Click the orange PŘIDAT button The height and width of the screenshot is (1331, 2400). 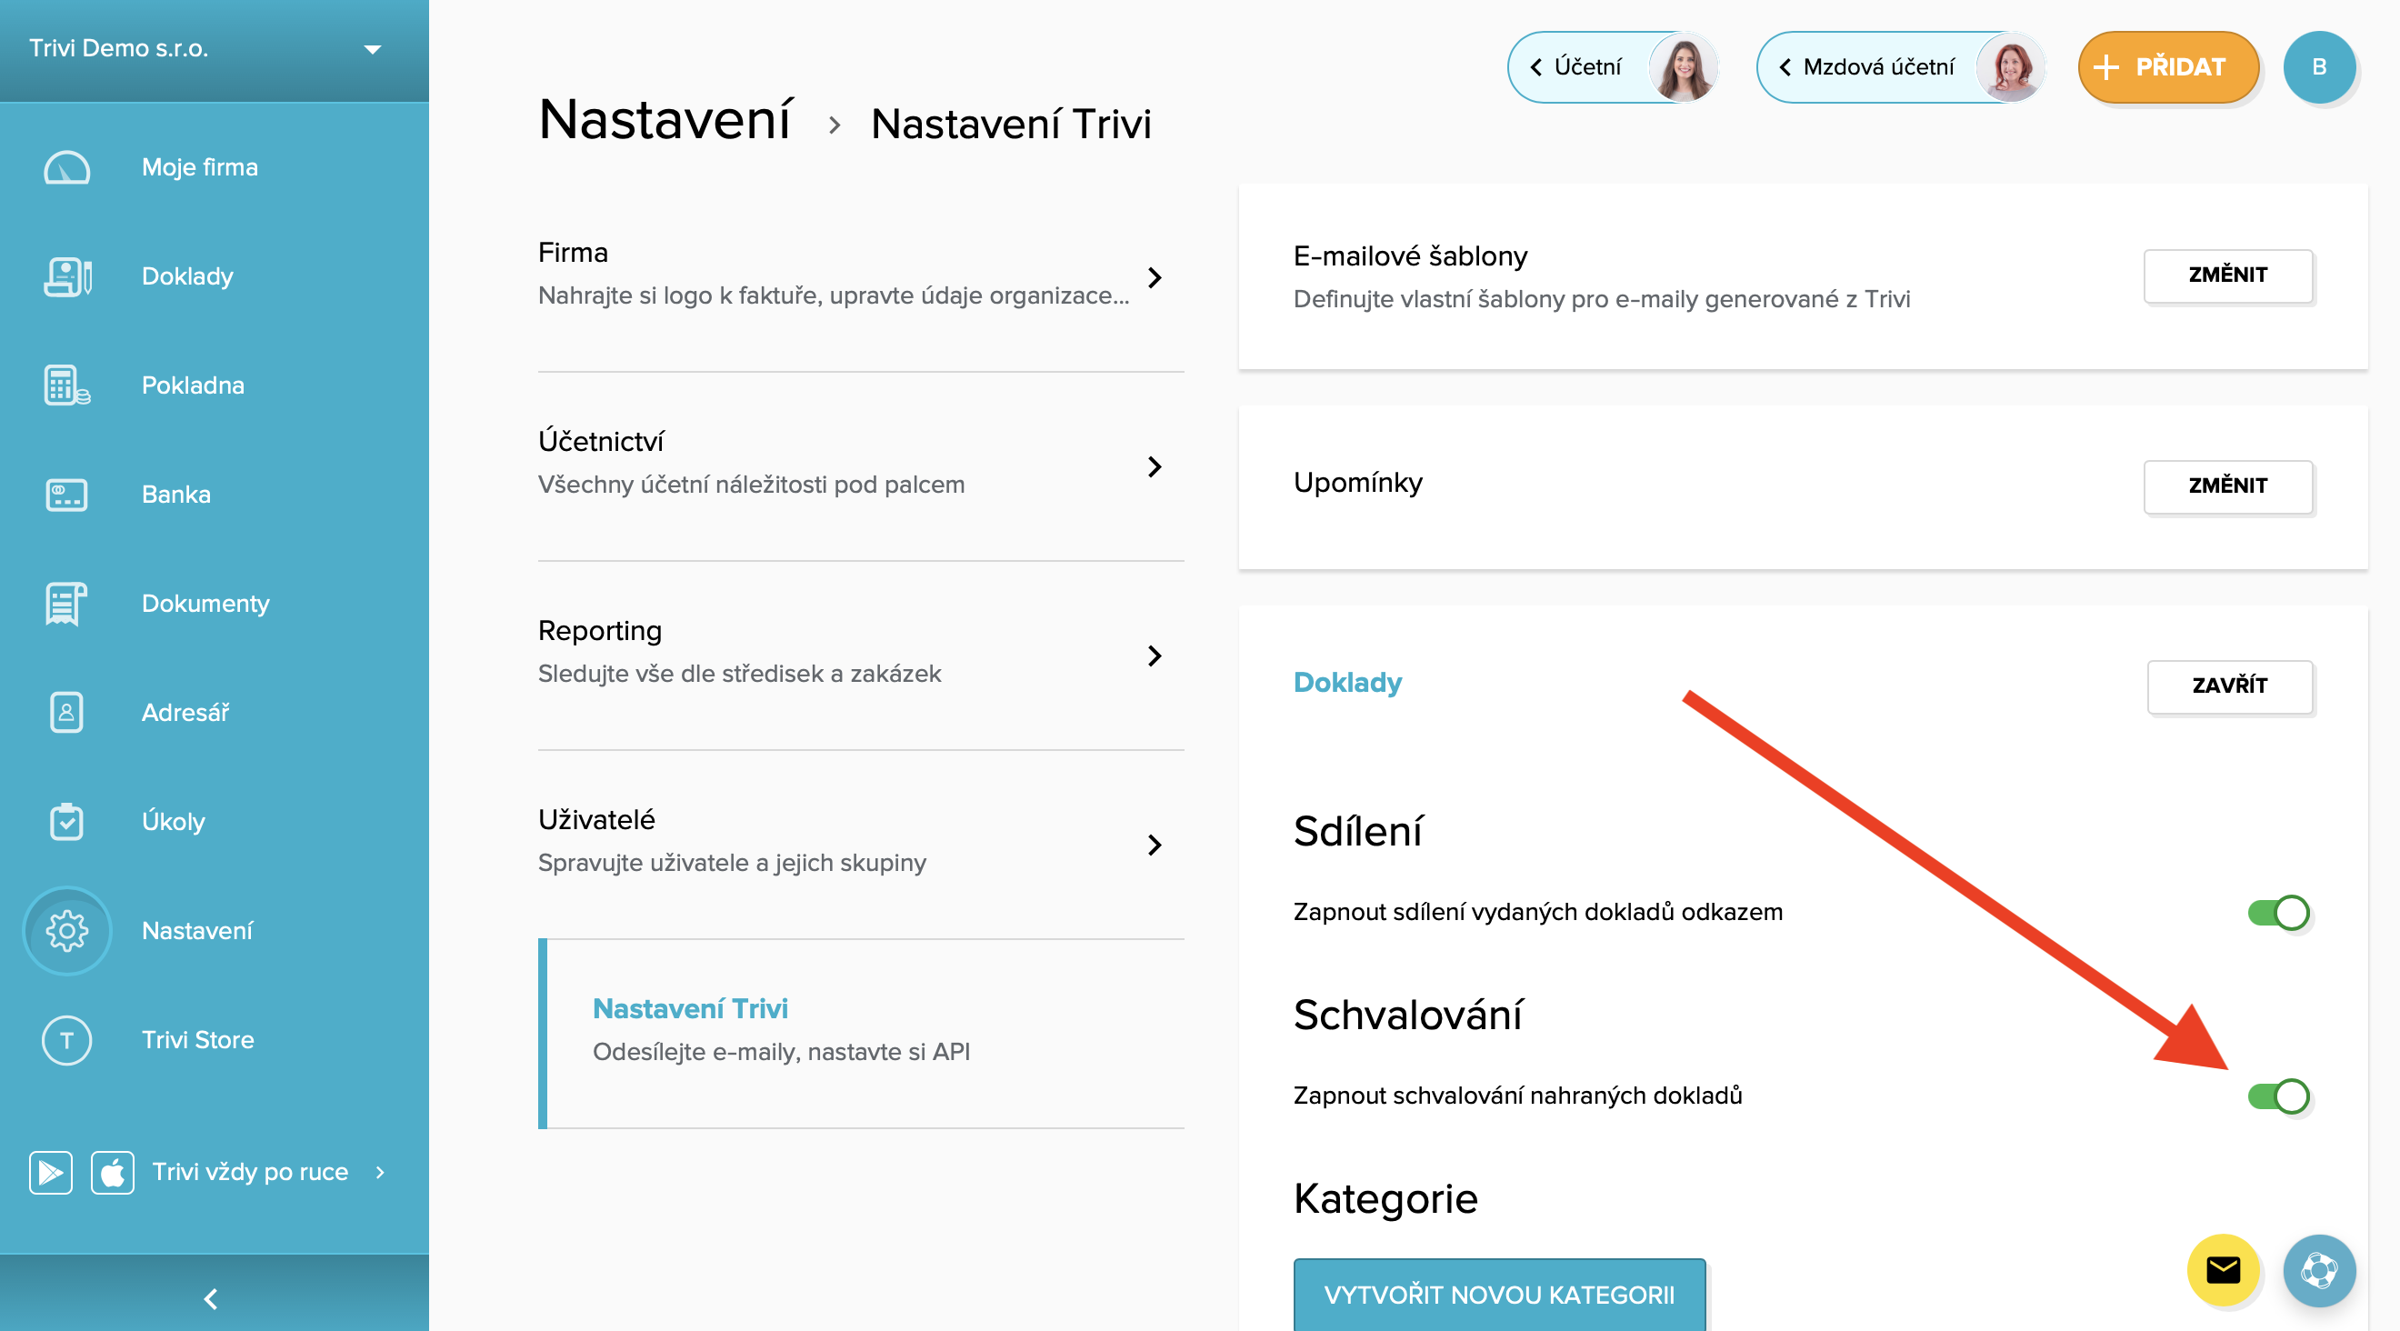point(2167,67)
